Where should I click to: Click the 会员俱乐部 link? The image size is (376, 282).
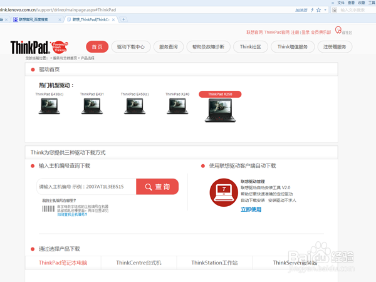pyautogui.click(x=321, y=33)
